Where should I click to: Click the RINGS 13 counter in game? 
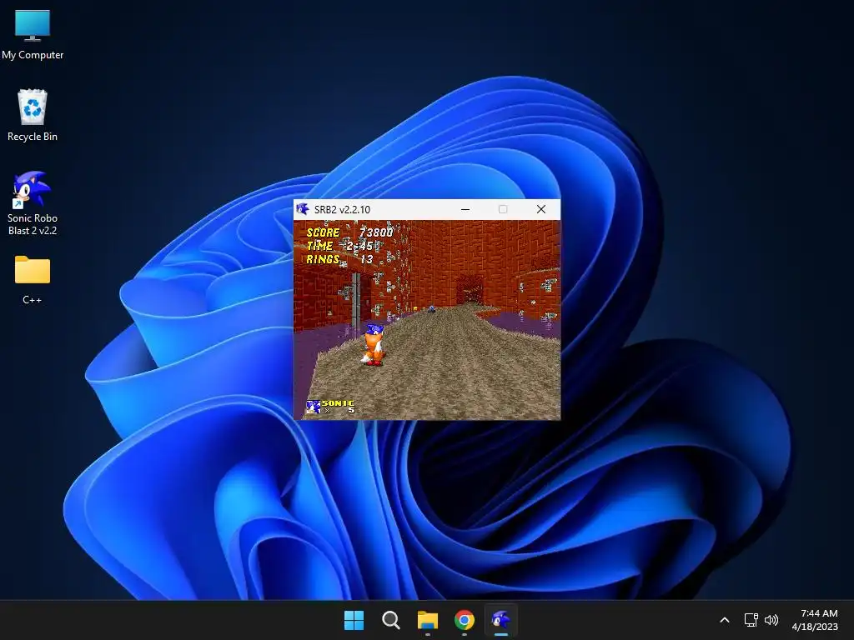pos(340,260)
